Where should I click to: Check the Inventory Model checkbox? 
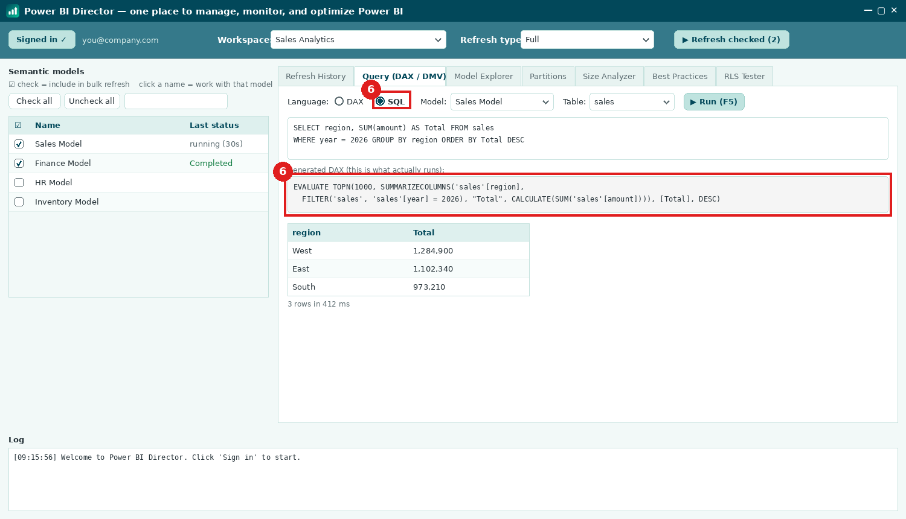click(x=19, y=202)
